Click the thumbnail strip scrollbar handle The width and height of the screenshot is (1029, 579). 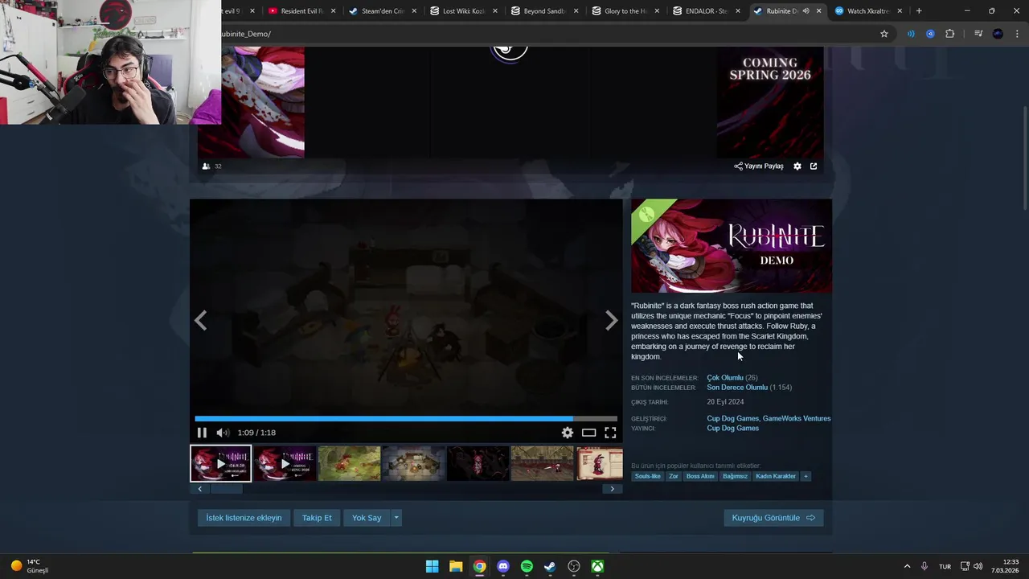(226, 489)
